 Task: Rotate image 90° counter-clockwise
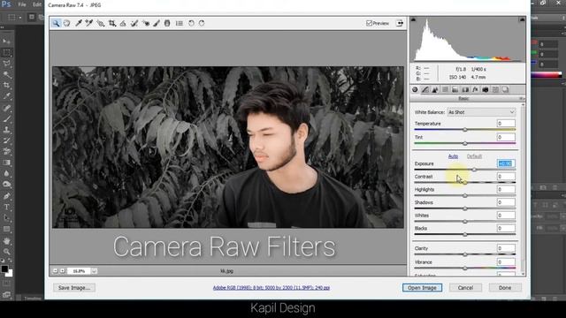point(191,24)
